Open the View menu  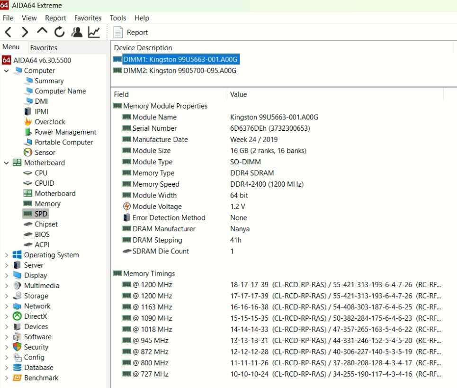point(29,18)
